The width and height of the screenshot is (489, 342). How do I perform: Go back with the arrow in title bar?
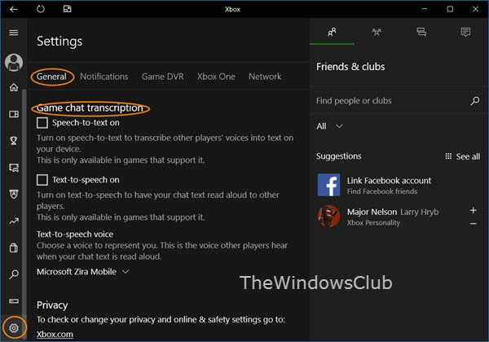14,9
